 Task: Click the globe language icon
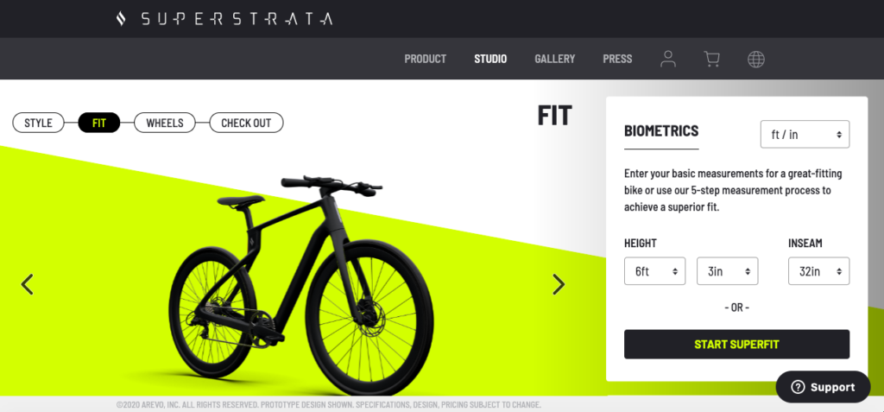click(756, 59)
